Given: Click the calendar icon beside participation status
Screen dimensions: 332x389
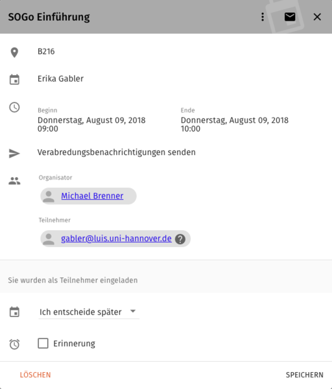Looking at the screenshot, I should [x=14, y=312].
